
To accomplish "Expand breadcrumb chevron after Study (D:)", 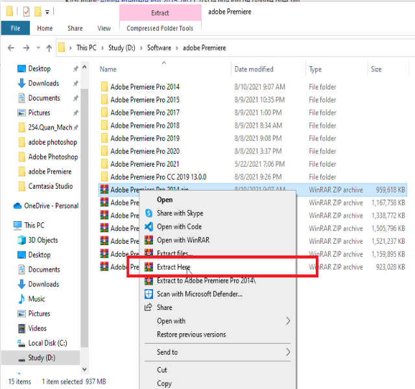I will (x=141, y=48).
